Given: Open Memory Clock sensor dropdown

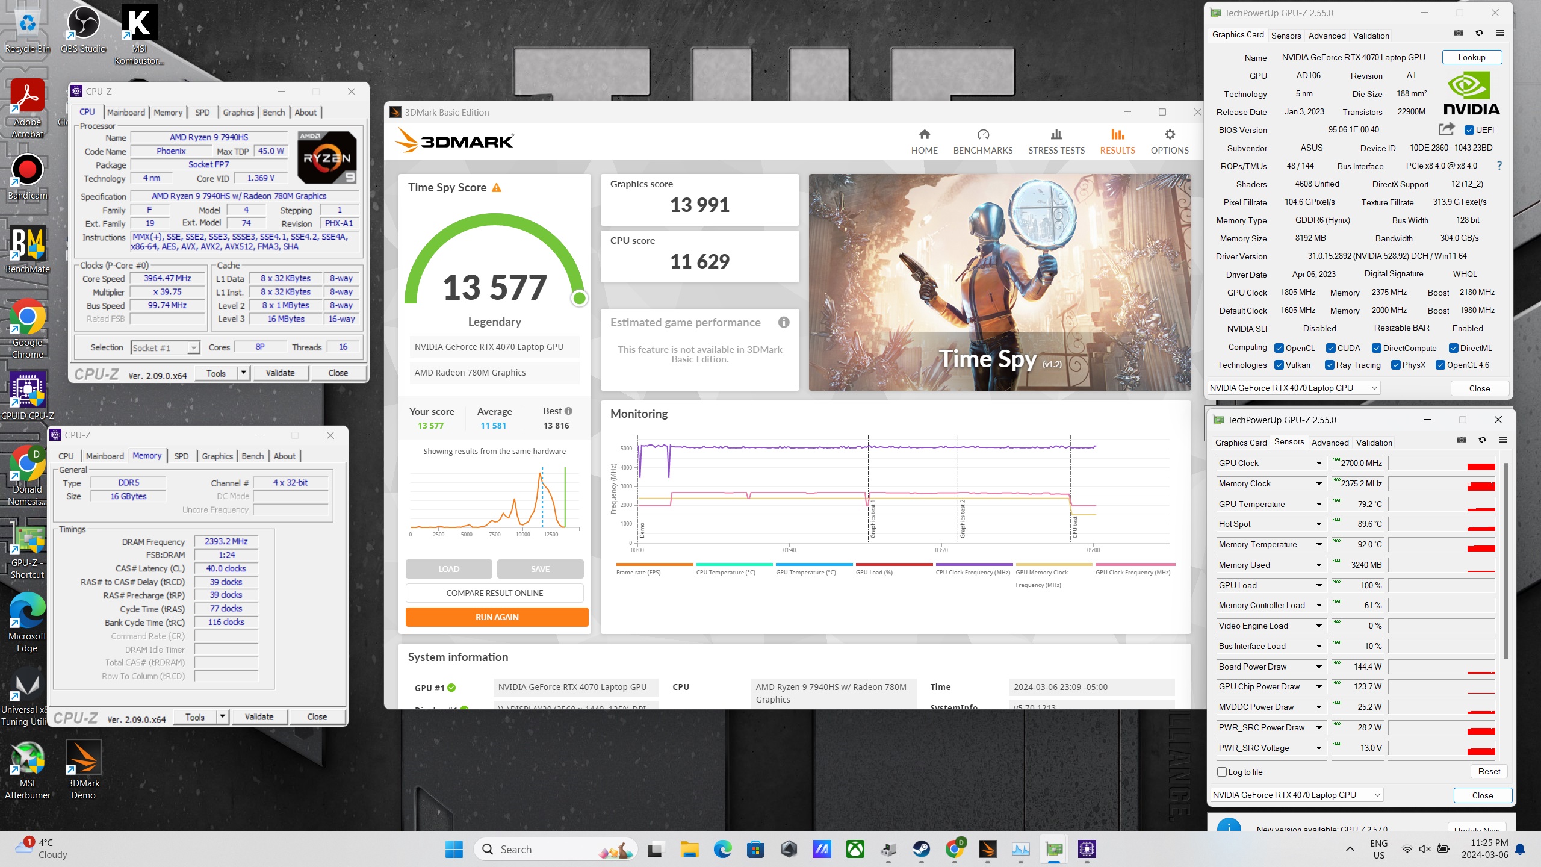Looking at the screenshot, I should click(1318, 483).
